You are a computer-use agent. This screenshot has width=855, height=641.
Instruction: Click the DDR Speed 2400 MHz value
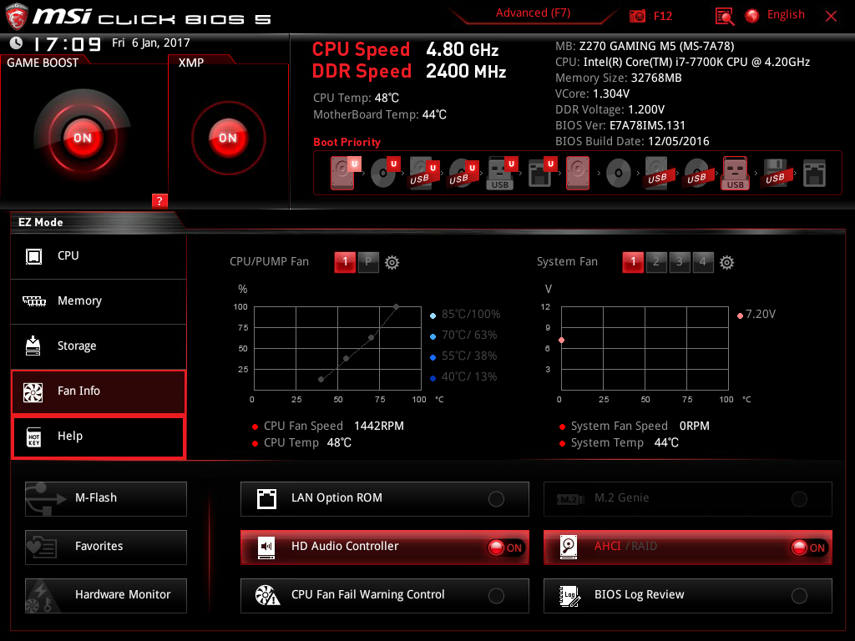click(466, 72)
